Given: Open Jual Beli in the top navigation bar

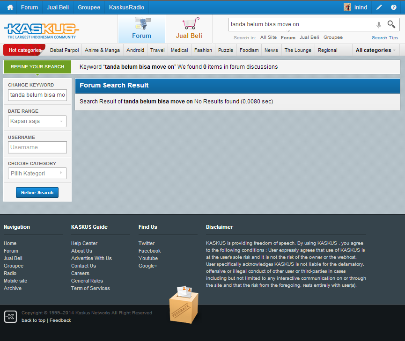Looking at the screenshot, I should (x=58, y=7).
